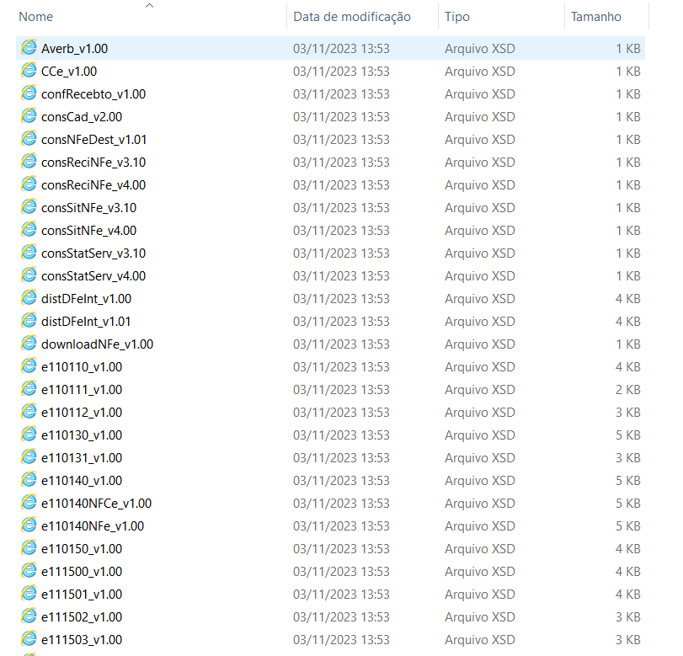Viewport: 683px width, 656px height.
Task: Click the e111501_v1.00 file icon
Action: [x=29, y=594]
